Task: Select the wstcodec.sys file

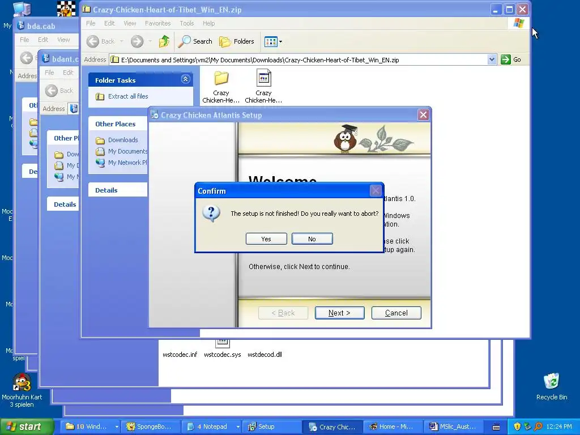Action: (222, 348)
